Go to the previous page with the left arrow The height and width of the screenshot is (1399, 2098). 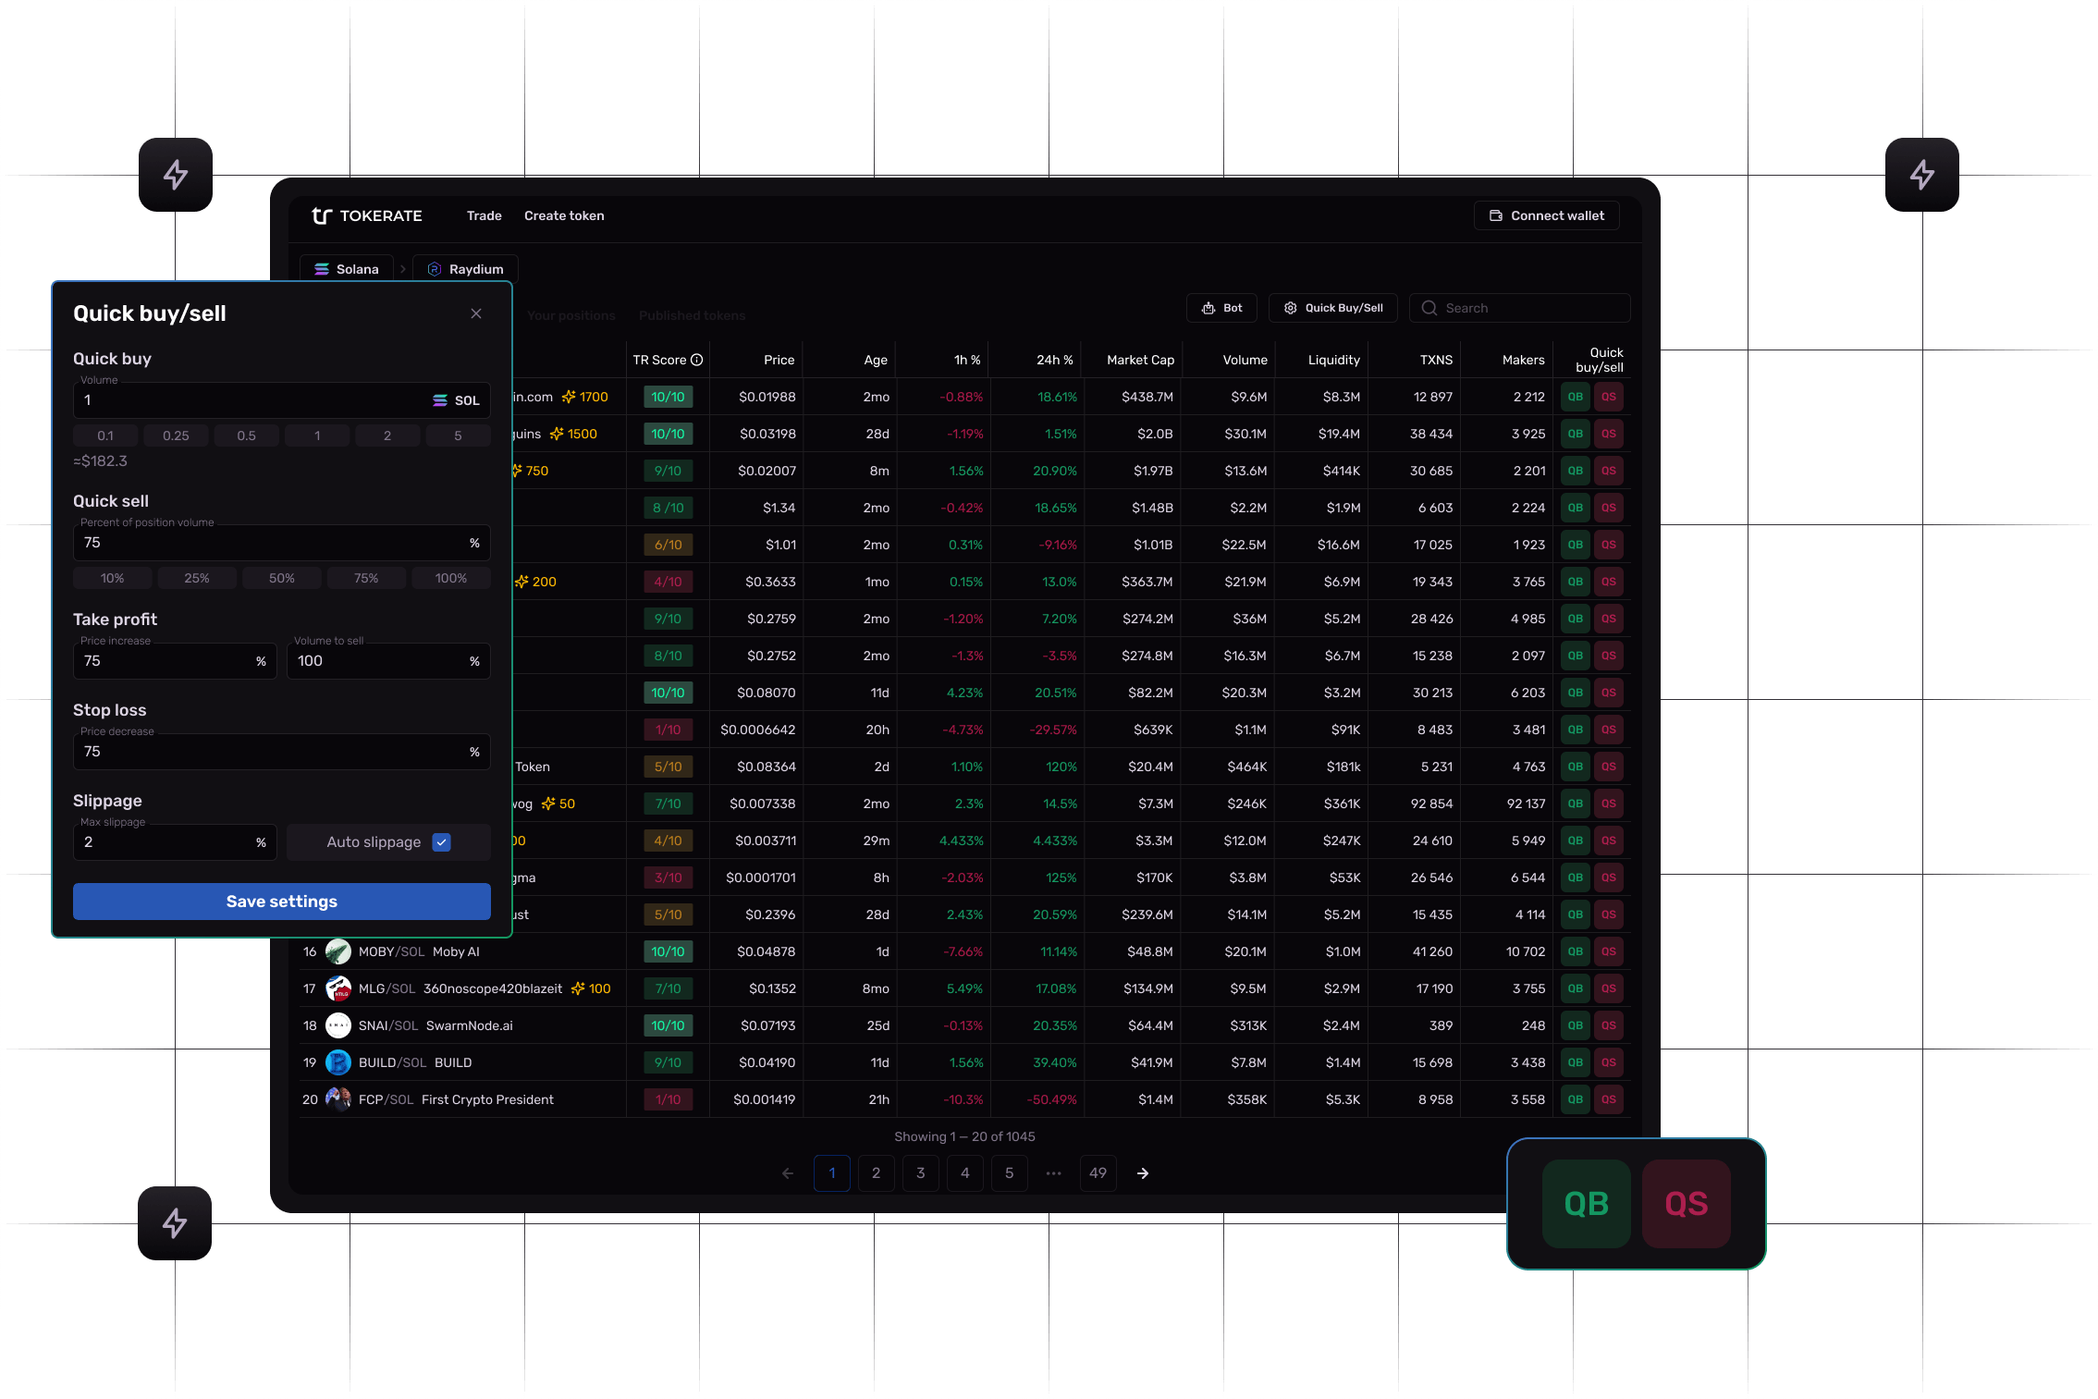(788, 1173)
